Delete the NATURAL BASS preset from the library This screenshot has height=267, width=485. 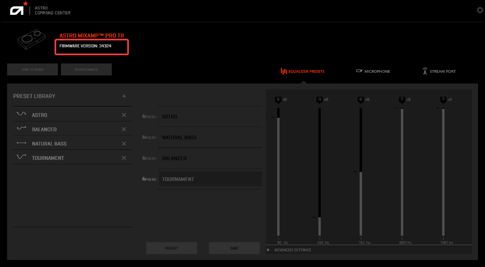point(124,143)
